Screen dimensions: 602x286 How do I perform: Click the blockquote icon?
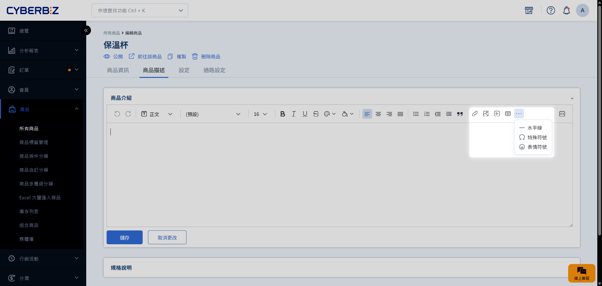click(460, 114)
